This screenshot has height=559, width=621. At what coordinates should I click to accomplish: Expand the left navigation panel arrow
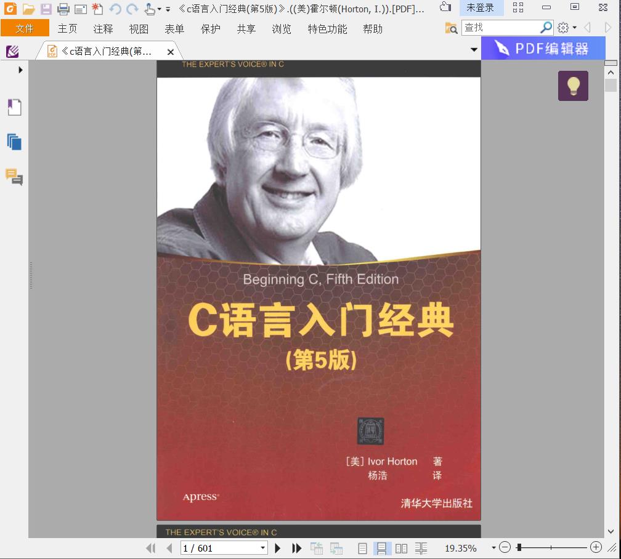20,70
